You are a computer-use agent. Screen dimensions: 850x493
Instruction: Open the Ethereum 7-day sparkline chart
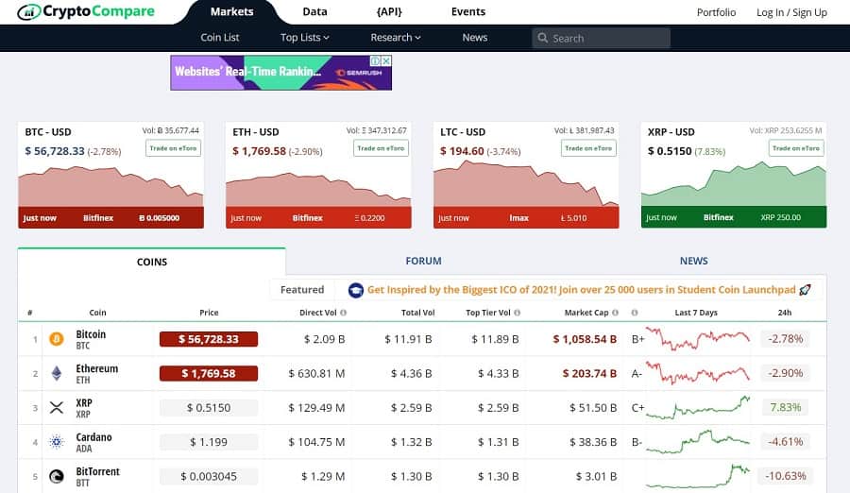[x=698, y=373]
